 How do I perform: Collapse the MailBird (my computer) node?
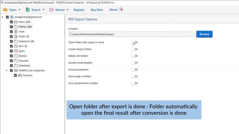[x=6, y=70]
